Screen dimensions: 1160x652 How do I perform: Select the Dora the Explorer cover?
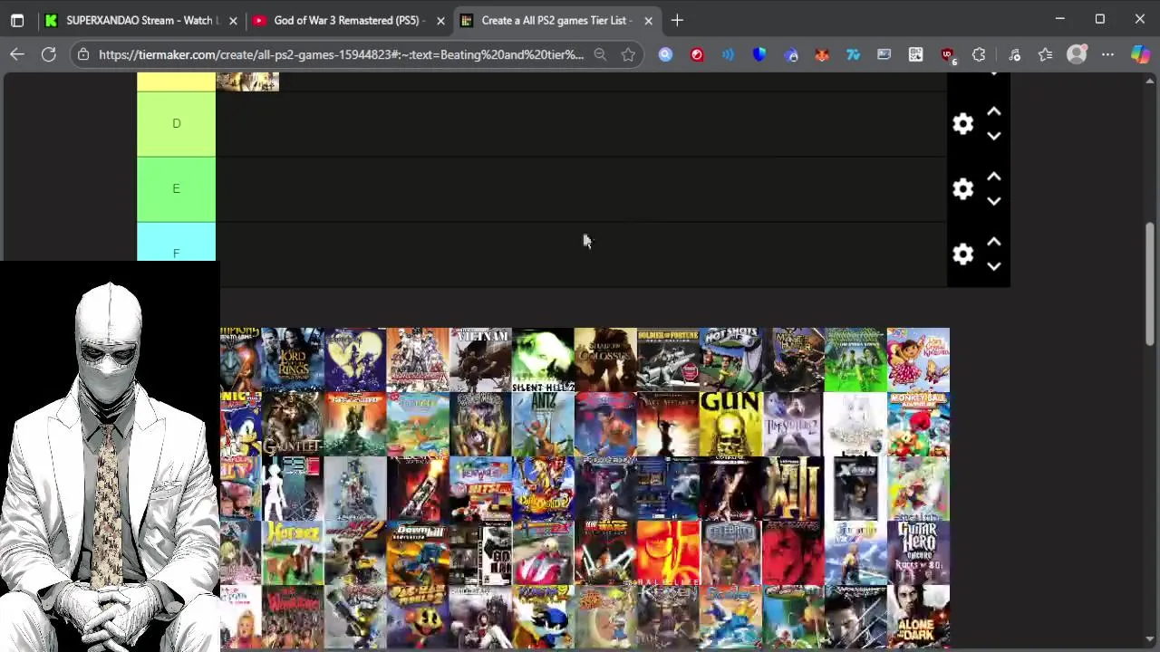[x=918, y=360]
